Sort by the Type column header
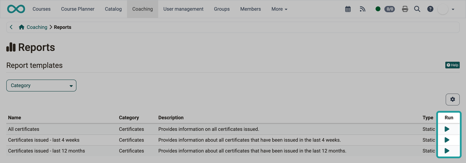Screen dimensions: 466x163 428,118
